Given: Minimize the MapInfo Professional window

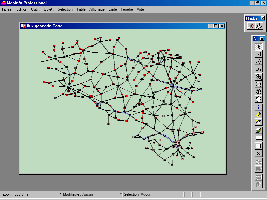Looking at the screenshot, I should point(252,3).
